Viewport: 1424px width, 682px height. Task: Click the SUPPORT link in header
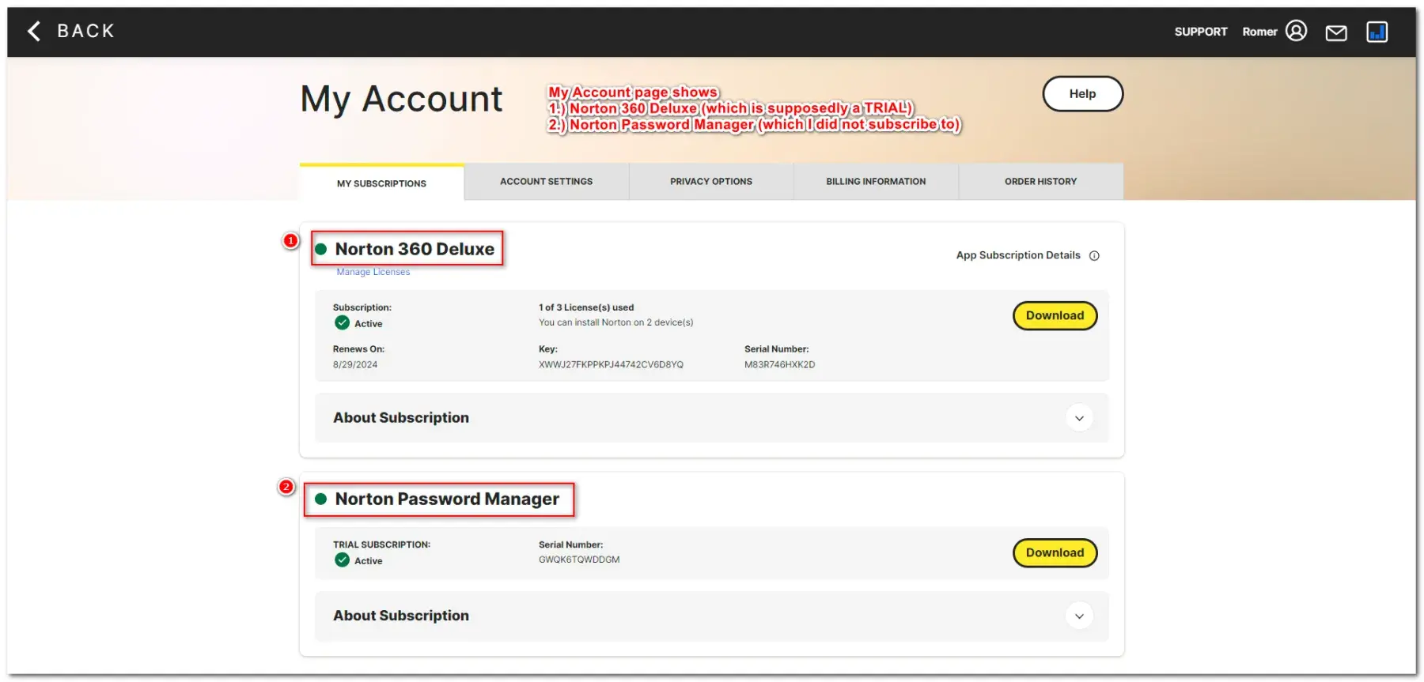point(1200,32)
